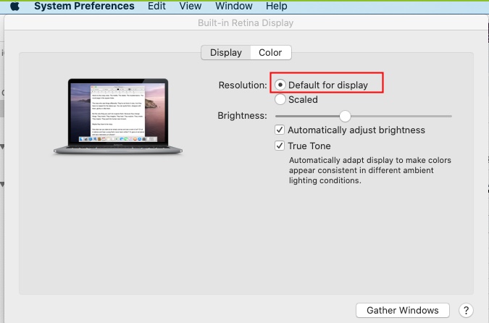The width and height of the screenshot is (489, 323).
Task: Open the System Preferences menu
Action: pyautogui.click(x=84, y=7)
